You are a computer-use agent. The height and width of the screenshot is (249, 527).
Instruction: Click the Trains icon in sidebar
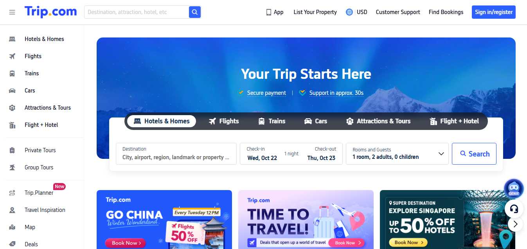12,73
